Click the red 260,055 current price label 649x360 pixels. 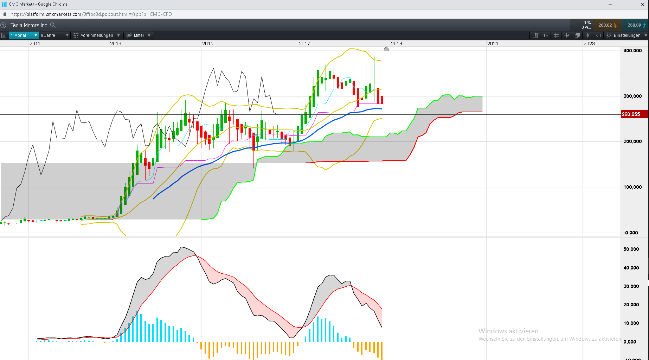point(634,114)
